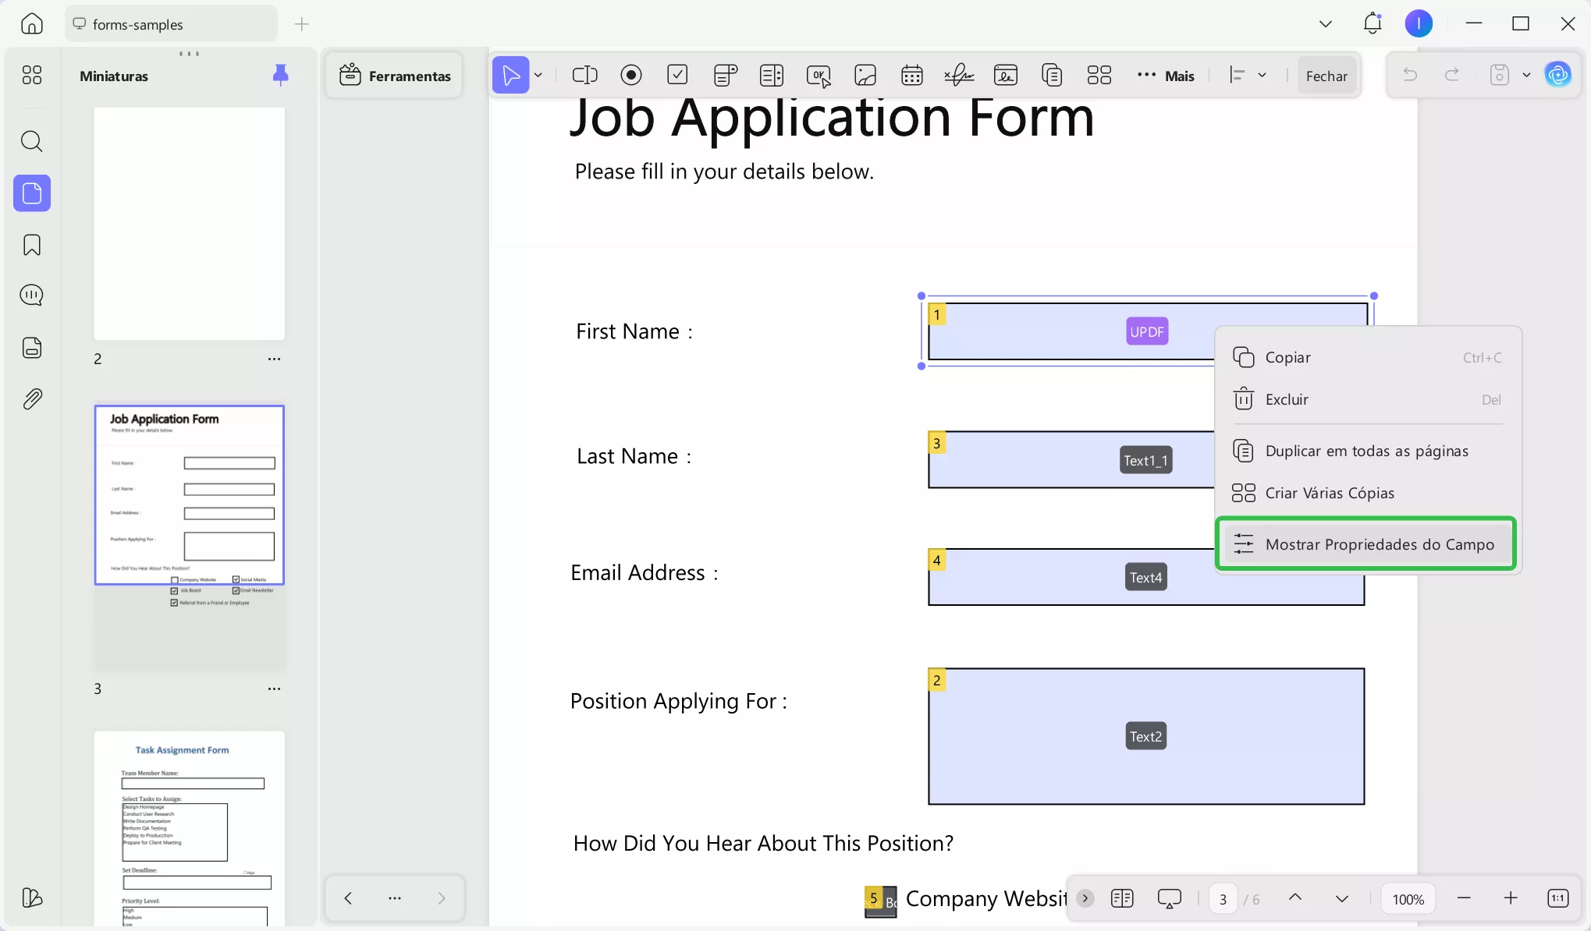This screenshot has width=1591, height=931.
Task: Expand the save options dropdown arrow
Action: point(1526,76)
